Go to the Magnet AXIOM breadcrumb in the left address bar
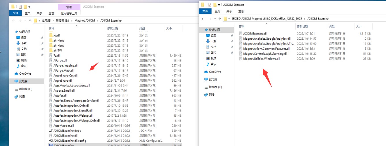The width and height of the screenshot is (386, 146). click(x=85, y=21)
